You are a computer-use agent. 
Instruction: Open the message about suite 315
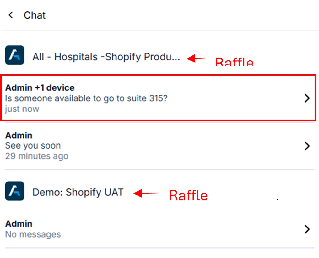pyautogui.click(x=86, y=98)
